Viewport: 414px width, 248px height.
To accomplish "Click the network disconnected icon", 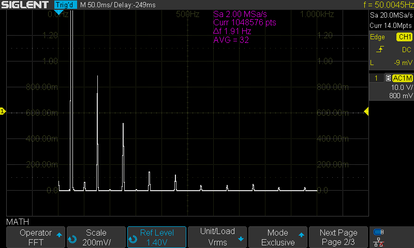I will point(379,242).
